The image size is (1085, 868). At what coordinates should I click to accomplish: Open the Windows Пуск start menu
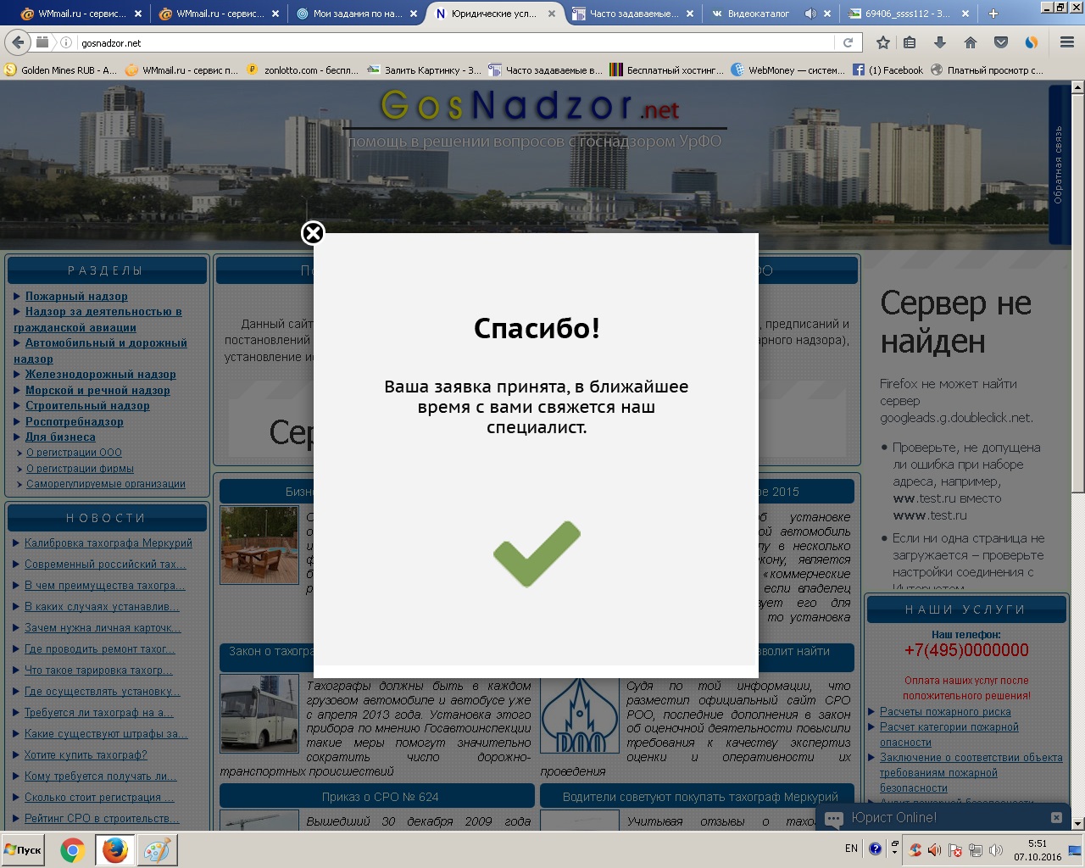(x=24, y=849)
